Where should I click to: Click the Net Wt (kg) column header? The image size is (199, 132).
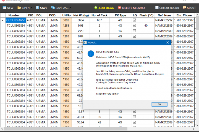(x=81, y=15)
